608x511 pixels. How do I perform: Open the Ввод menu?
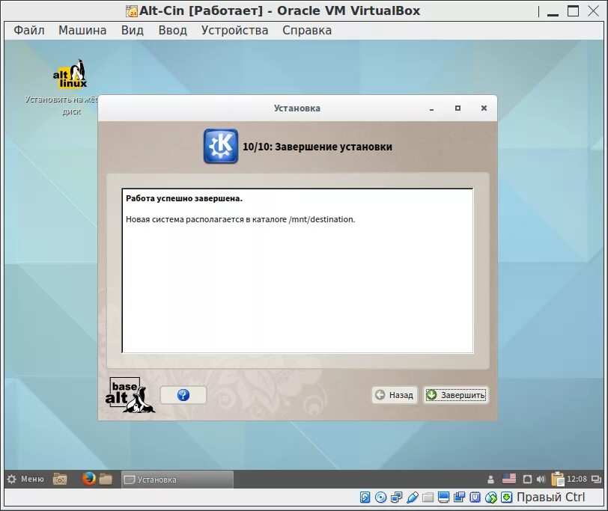click(172, 30)
